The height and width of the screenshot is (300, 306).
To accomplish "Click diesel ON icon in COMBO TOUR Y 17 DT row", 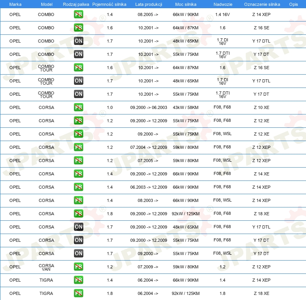I will tap(78, 94).
